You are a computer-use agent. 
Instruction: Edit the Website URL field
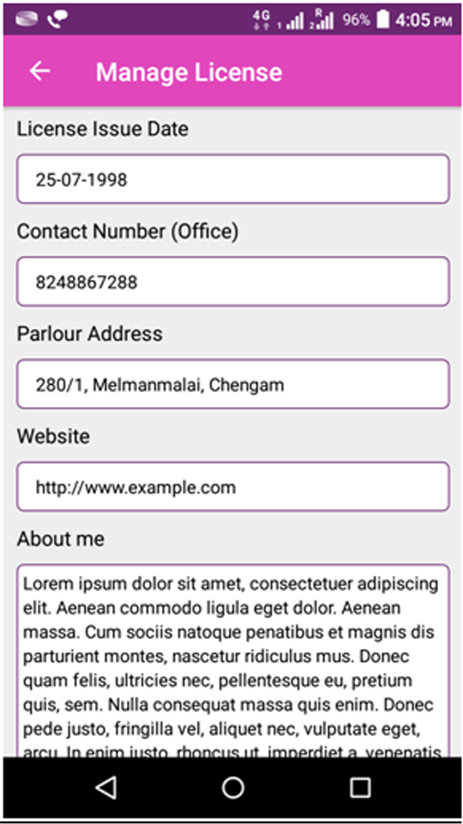click(232, 487)
